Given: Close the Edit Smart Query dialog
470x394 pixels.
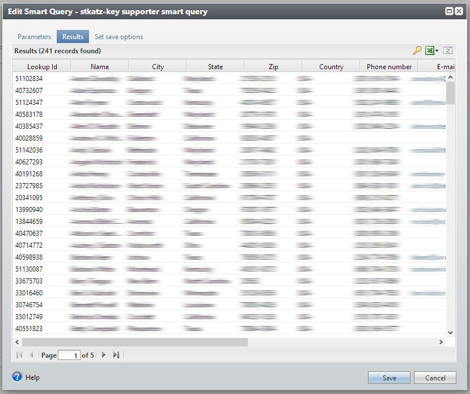Looking at the screenshot, I should (458, 11).
